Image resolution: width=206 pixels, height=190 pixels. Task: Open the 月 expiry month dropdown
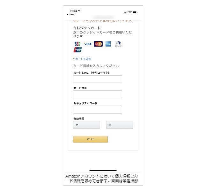point(86,125)
